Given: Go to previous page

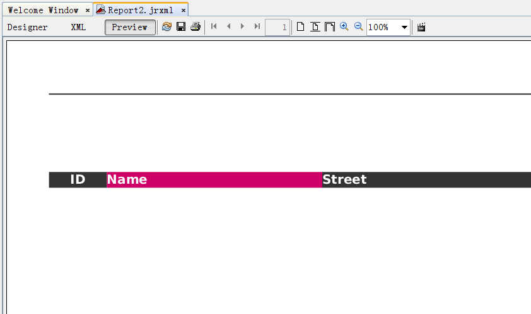Looking at the screenshot, I should click(x=228, y=26).
